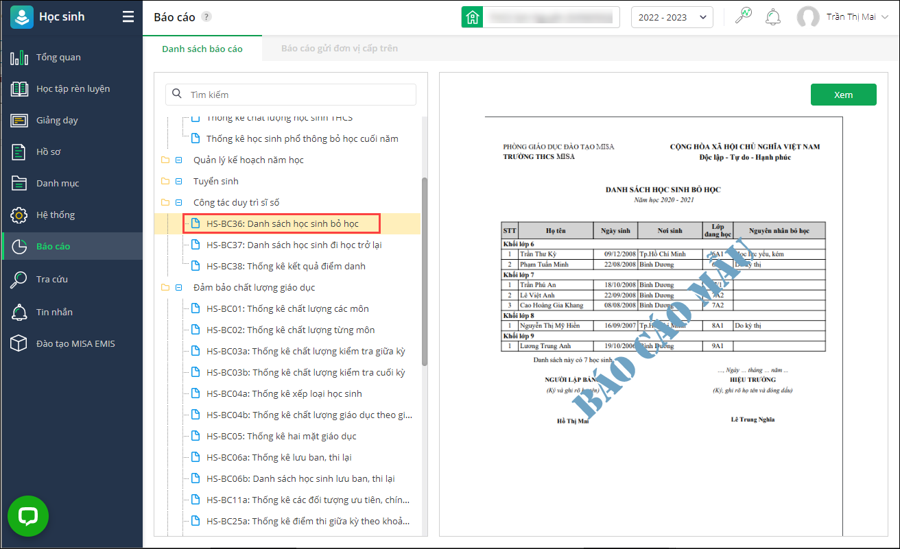Open the 2022 - 2023 school year dropdown
This screenshot has height=549, width=900.
tap(672, 17)
